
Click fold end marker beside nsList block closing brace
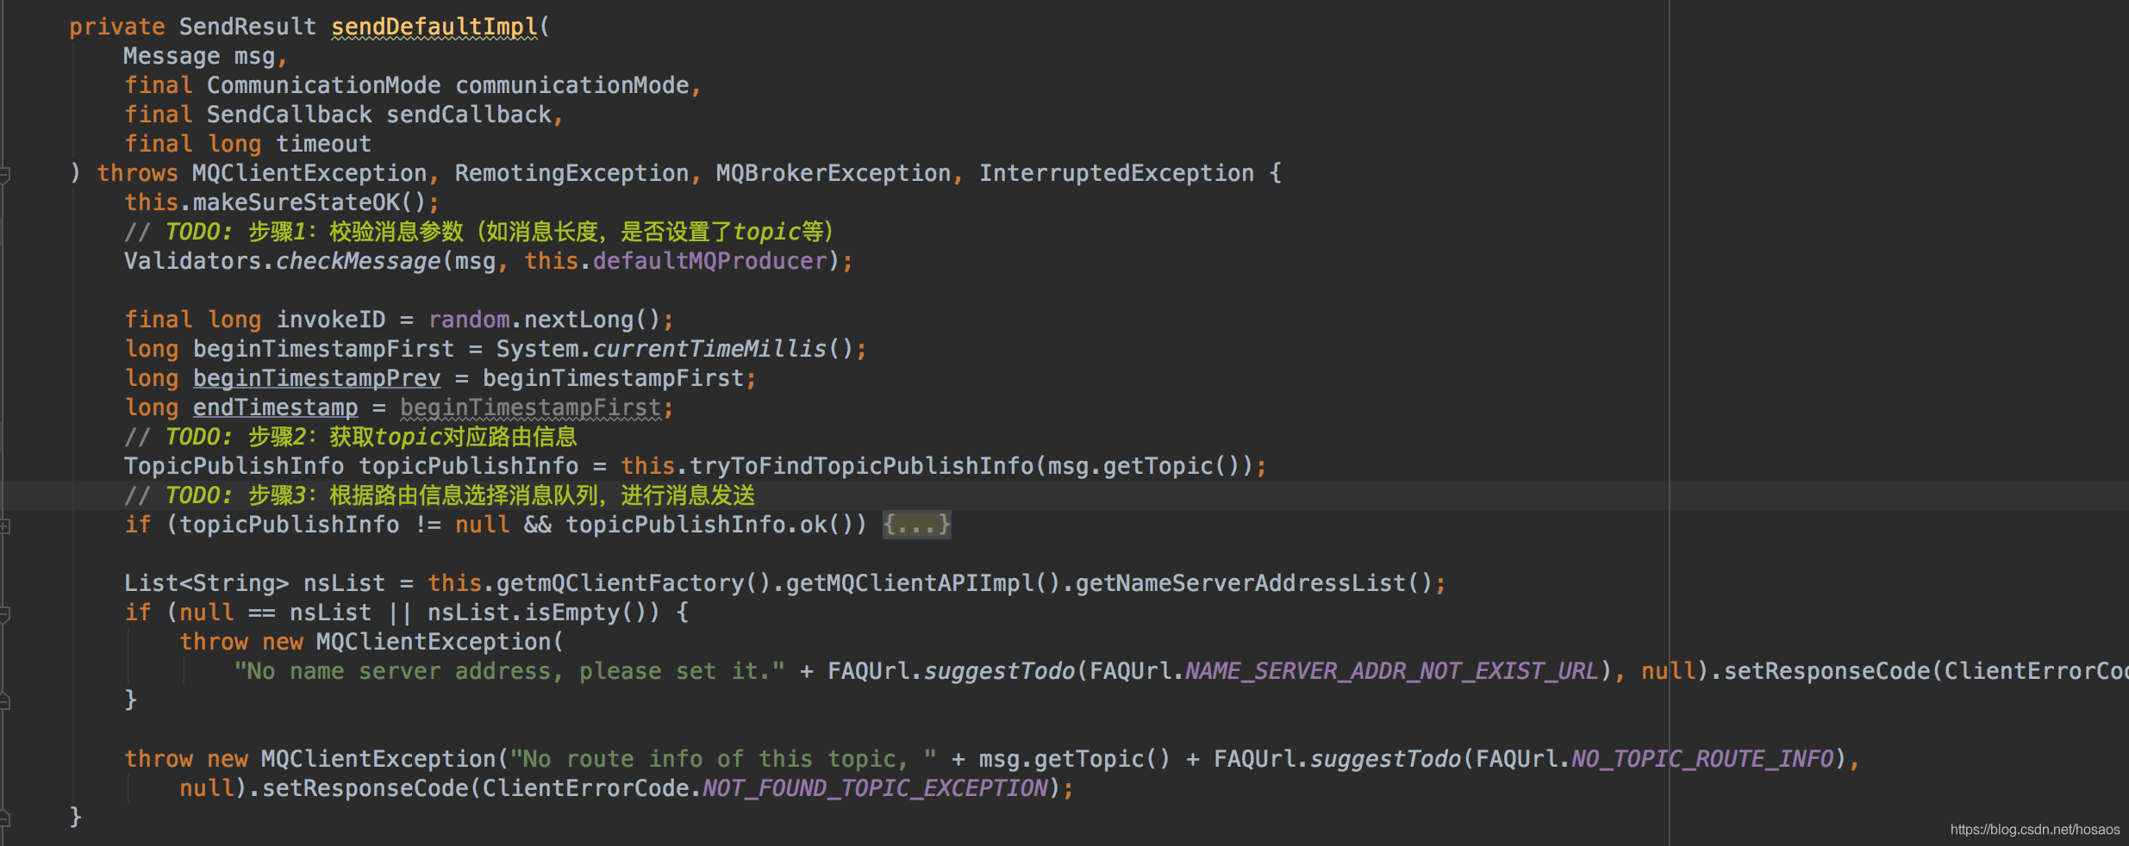pos(5,701)
